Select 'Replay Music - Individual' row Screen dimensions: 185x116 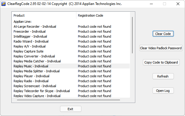[71, 66]
